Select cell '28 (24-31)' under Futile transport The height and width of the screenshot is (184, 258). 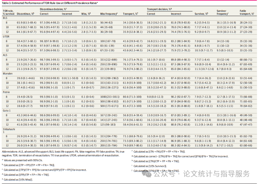246,22
